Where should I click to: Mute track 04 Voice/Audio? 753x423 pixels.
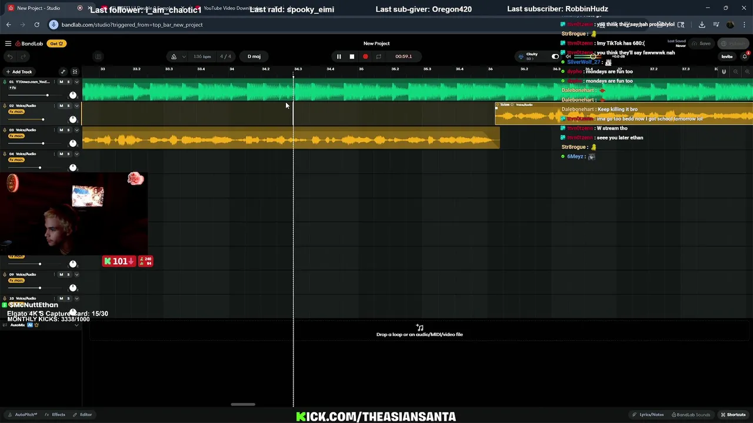click(x=61, y=154)
